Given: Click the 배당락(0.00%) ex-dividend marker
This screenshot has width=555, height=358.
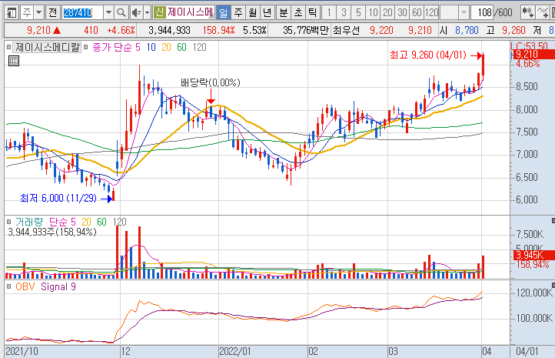Looking at the screenshot, I should click(211, 82).
